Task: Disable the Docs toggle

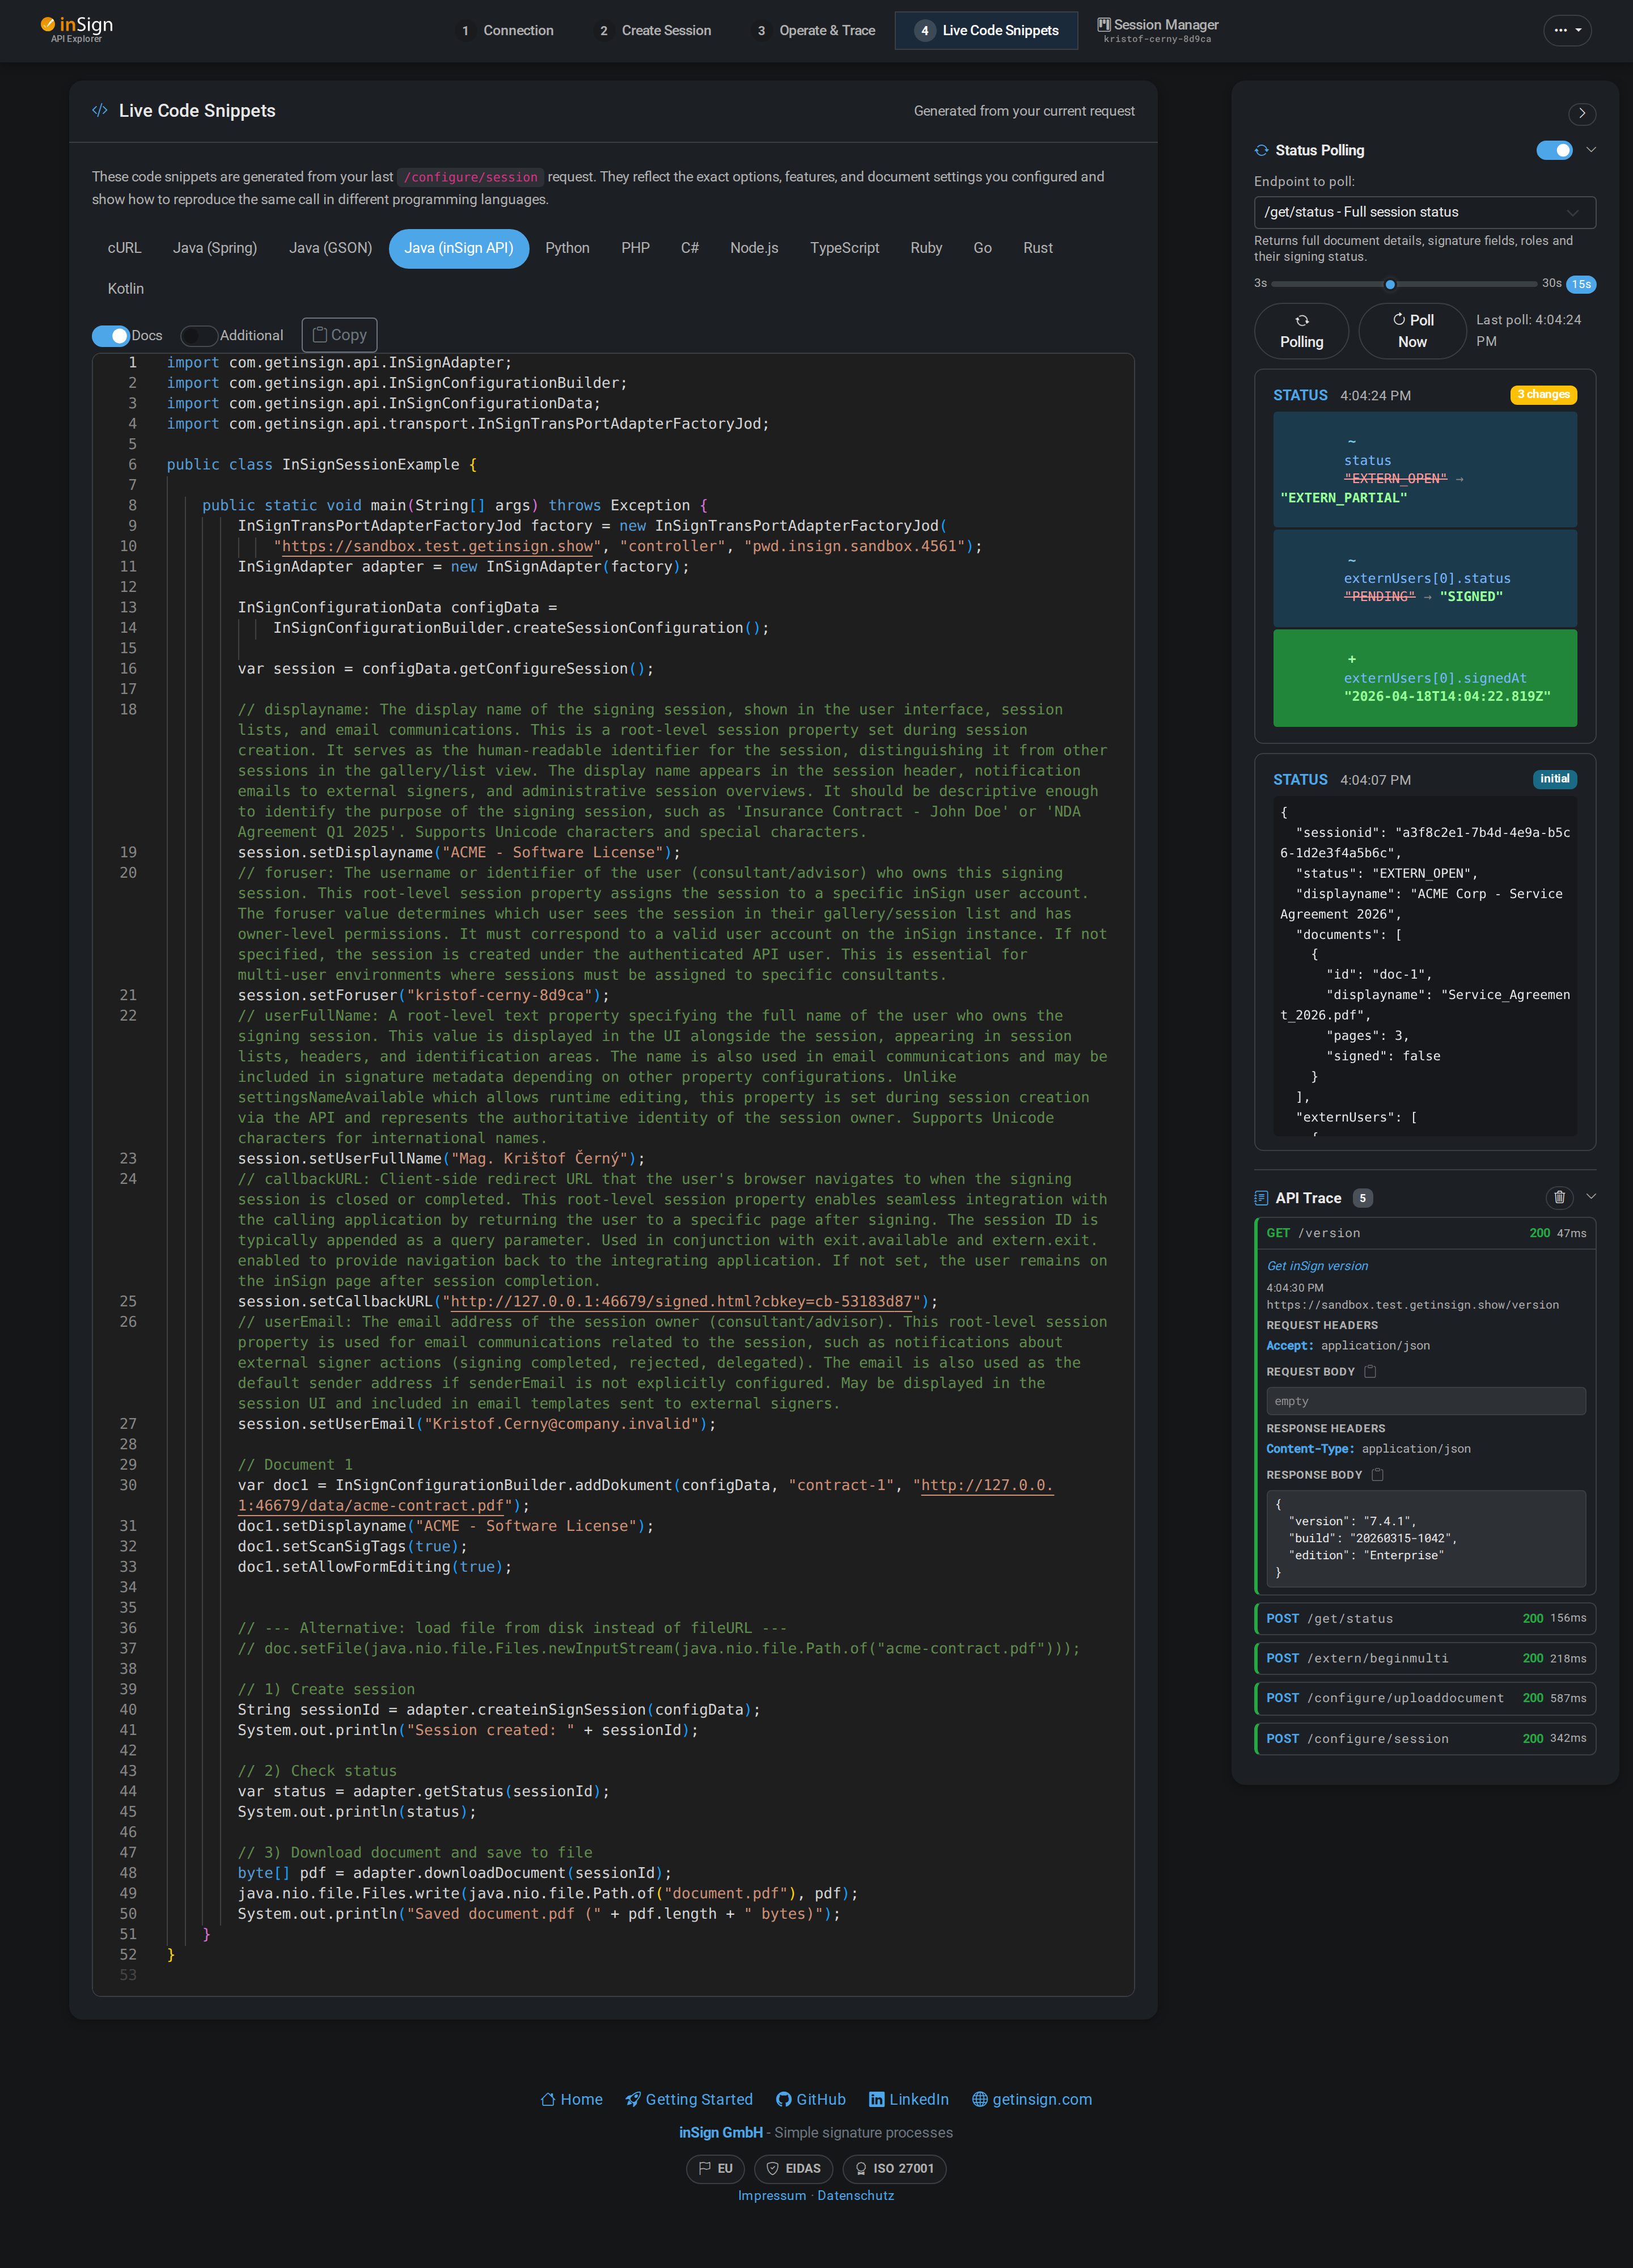Action: (111, 335)
